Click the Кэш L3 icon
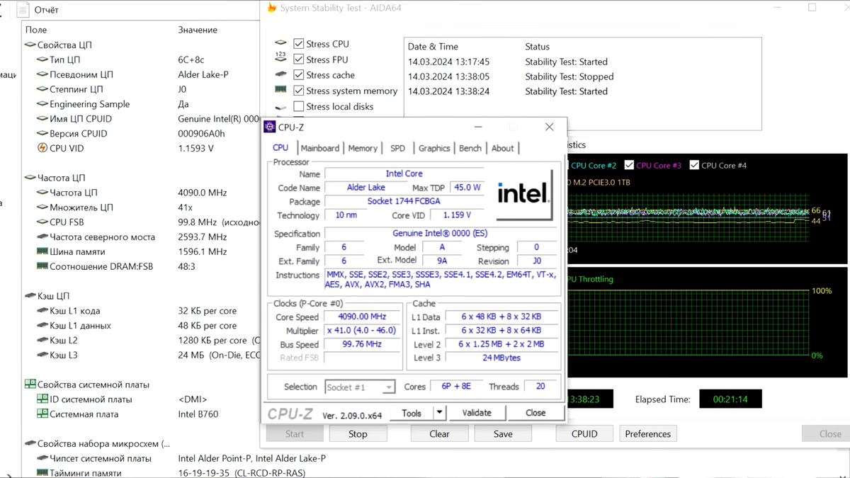Viewport: 850px width, 478px height. [42, 355]
